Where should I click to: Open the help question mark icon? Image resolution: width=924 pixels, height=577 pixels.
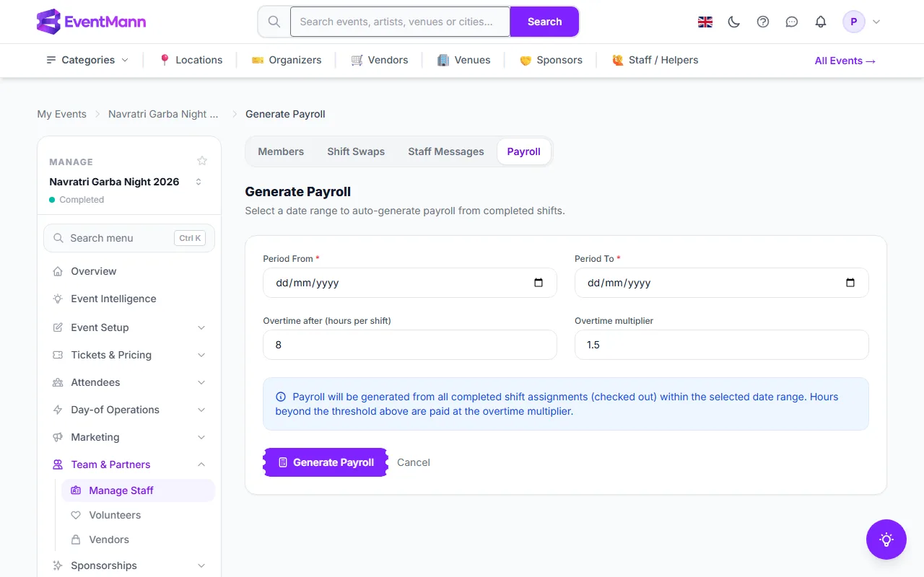tap(763, 22)
